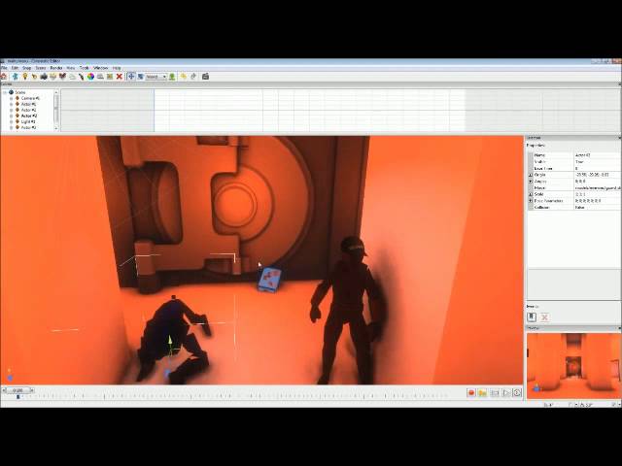Viewport: 622px width, 466px height.
Task: Open the Scene menu
Action: click(41, 68)
